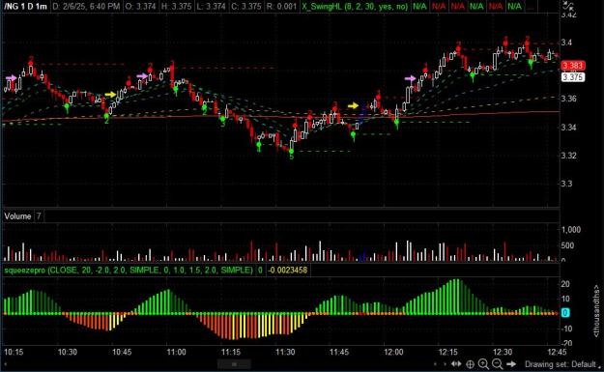Click the 12:15 time axis label
Screen dimensions: 604x372
point(448,352)
